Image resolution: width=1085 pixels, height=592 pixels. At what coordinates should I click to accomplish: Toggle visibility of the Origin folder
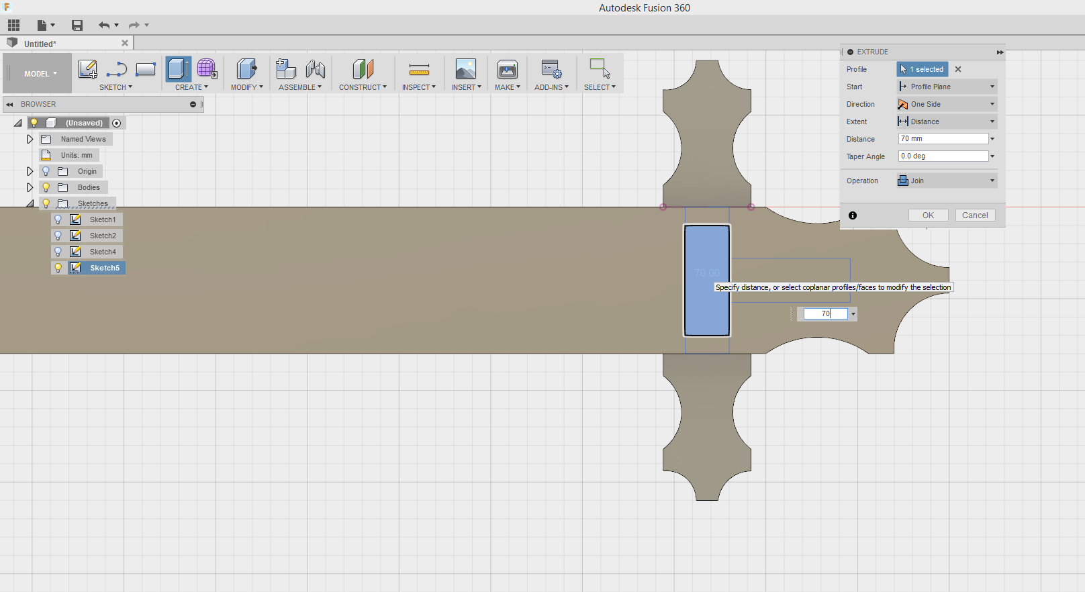46,171
